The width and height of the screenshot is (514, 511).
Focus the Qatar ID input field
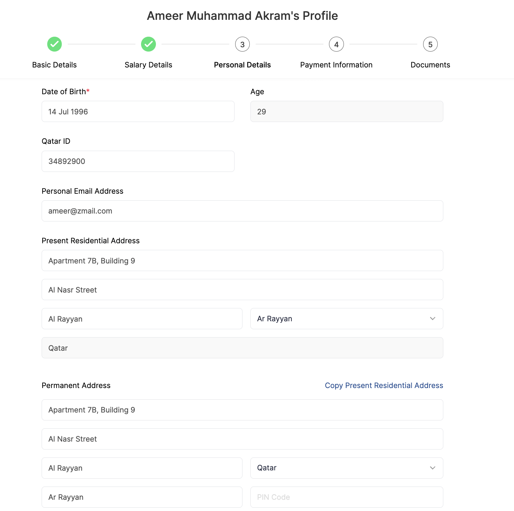(x=138, y=161)
